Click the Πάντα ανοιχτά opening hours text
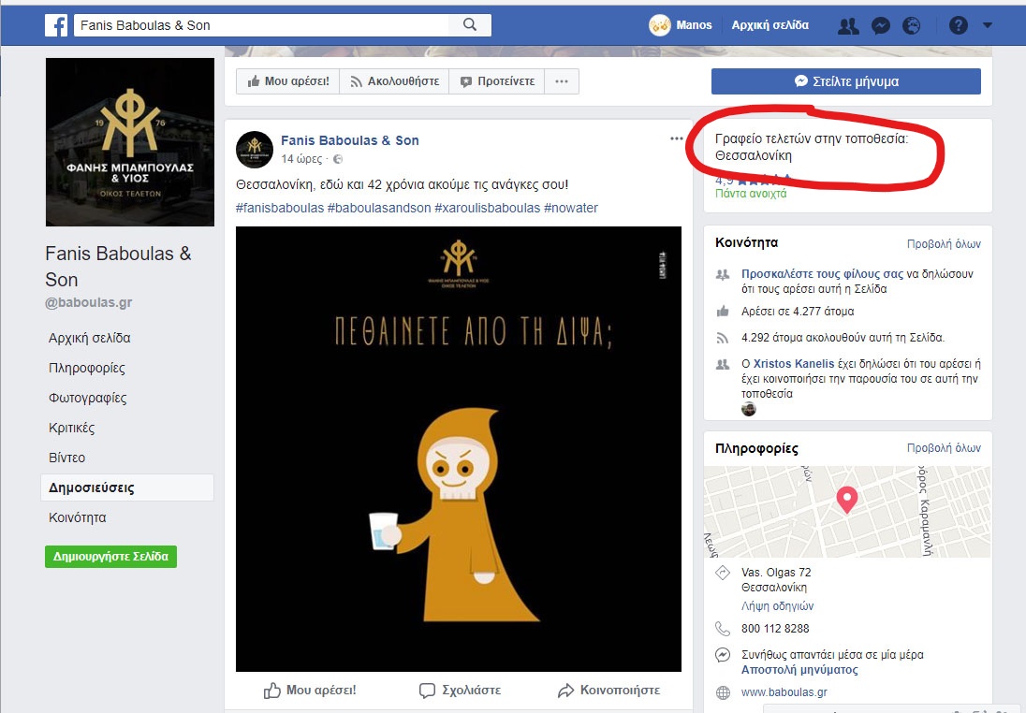 751,194
